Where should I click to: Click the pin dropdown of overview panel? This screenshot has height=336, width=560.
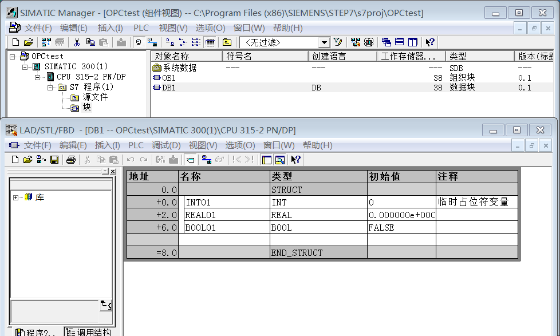[x=105, y=171]
